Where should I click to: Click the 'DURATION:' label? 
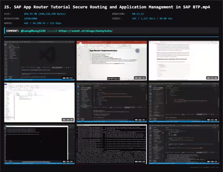point(118,14)
